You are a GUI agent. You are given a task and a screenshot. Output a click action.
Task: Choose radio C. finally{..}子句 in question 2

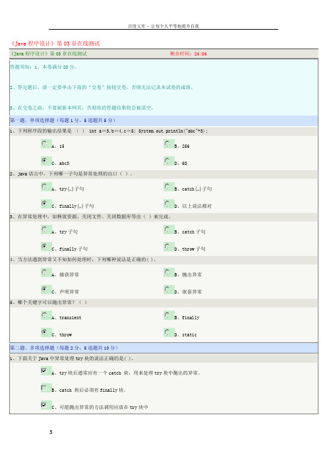coord(45,204)
